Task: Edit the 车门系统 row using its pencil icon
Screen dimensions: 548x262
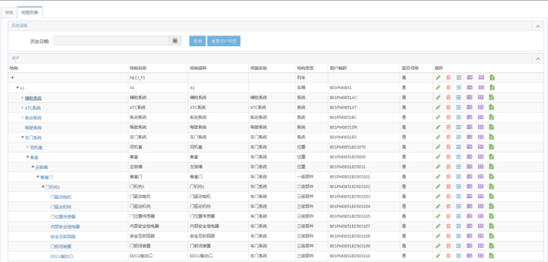Action: coord(438,137)
